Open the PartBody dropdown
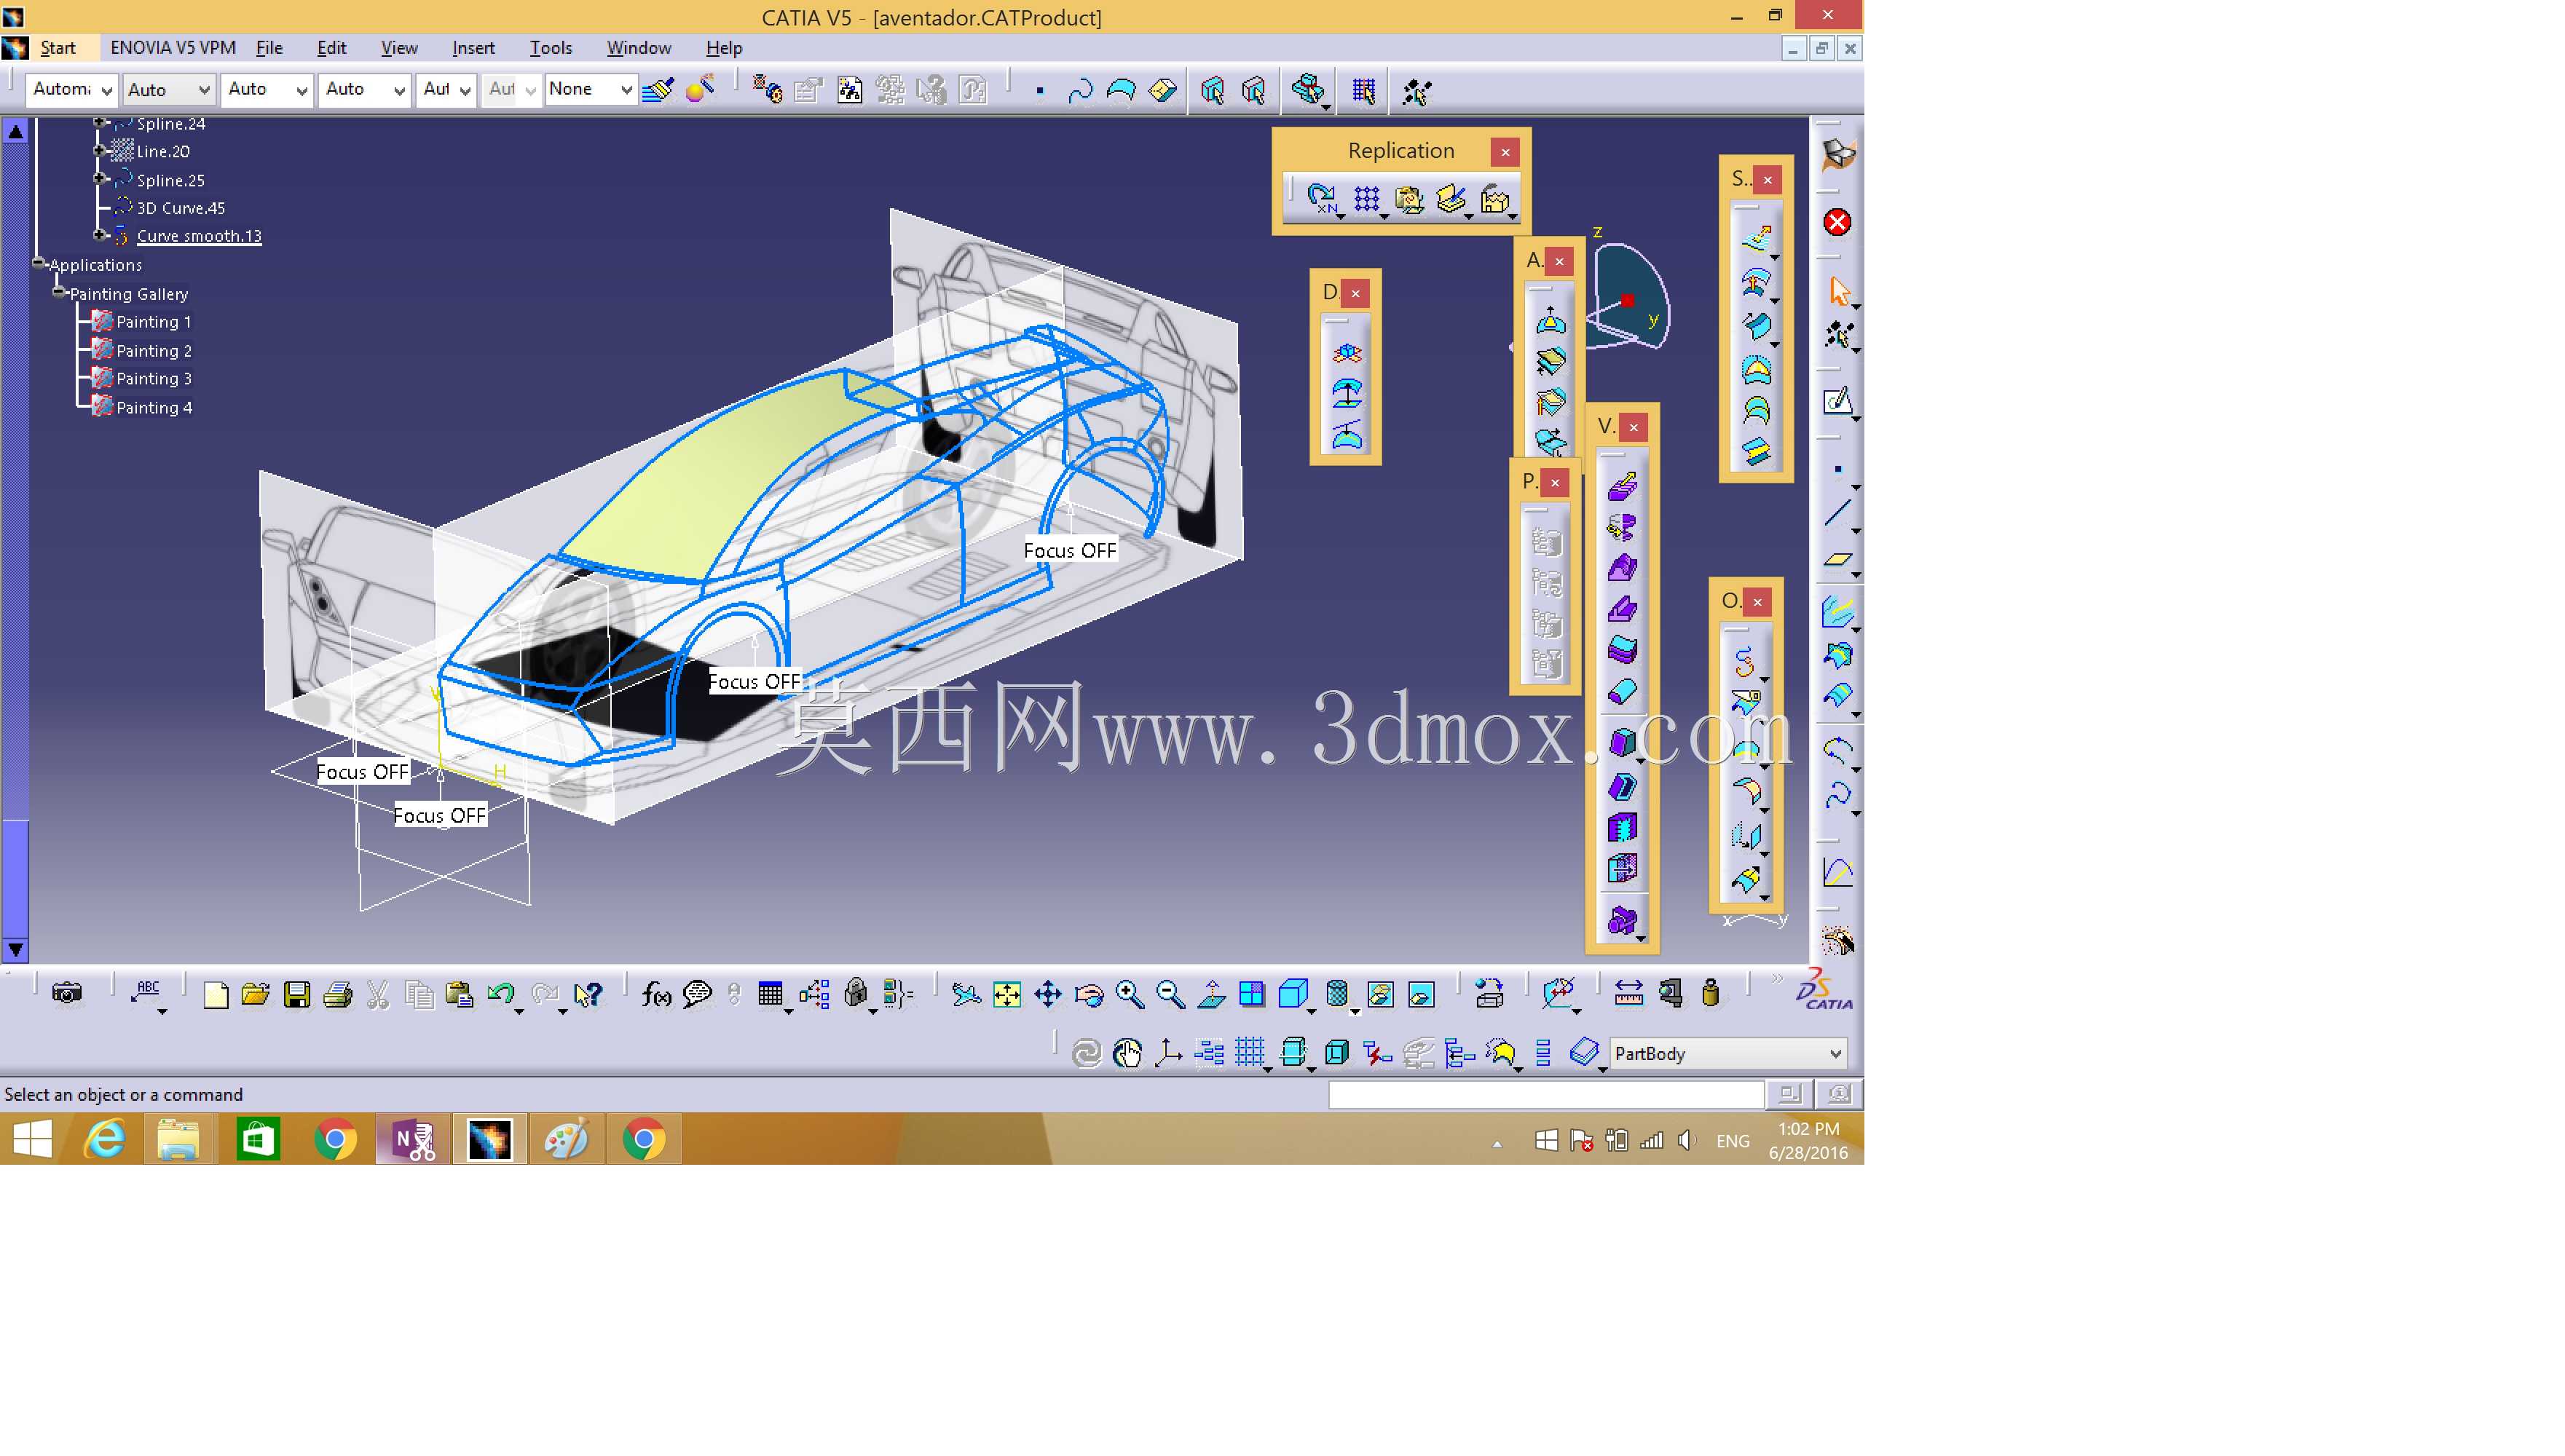Viewport: 2565px width, 1456px height. 1729,1053
